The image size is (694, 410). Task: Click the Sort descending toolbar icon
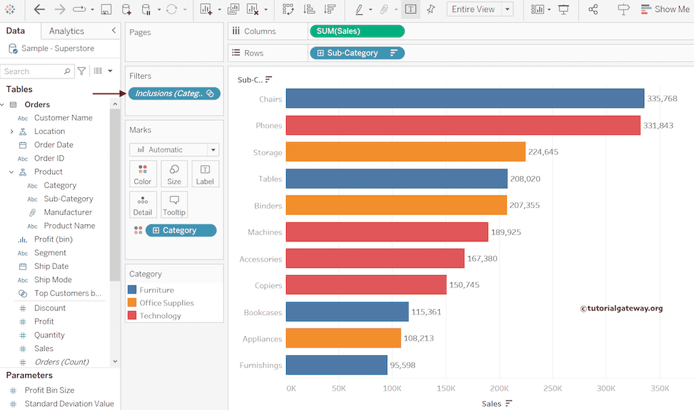(x=329, y=9)
